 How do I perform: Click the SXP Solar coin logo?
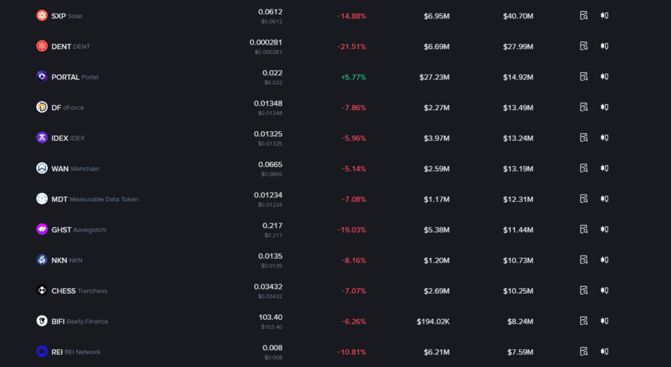[42, 16]
